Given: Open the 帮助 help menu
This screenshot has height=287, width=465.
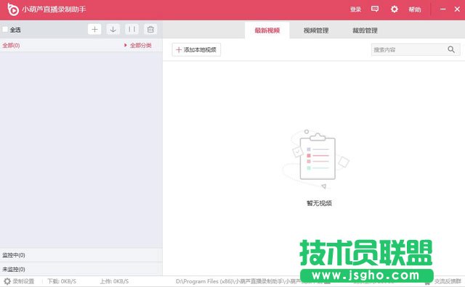Looking at the screenshot, I should click(x=415, y=9).
